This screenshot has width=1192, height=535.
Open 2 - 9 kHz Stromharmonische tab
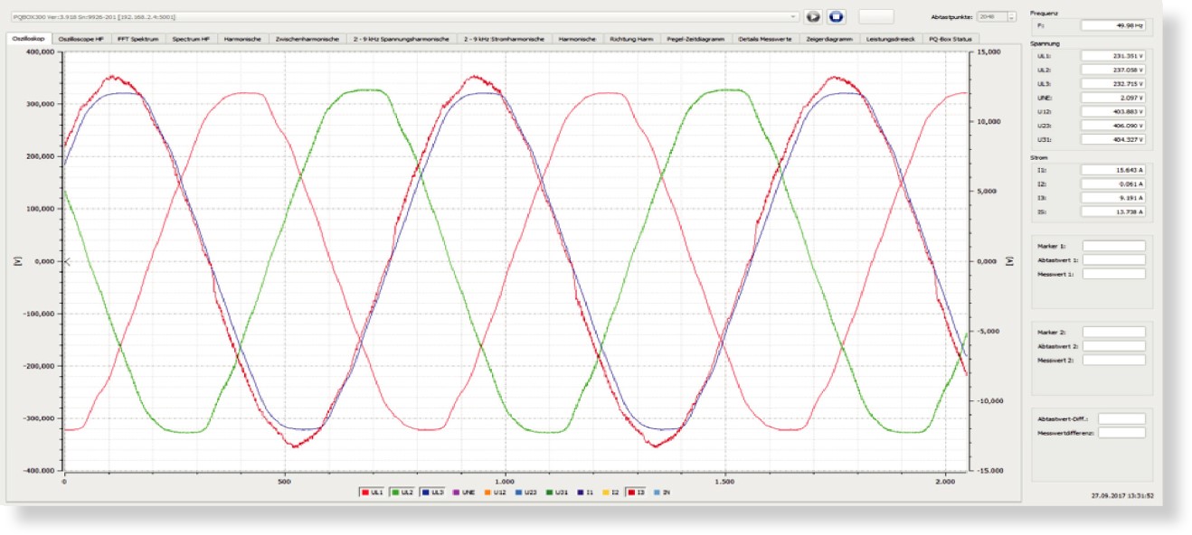click(504, 39)
